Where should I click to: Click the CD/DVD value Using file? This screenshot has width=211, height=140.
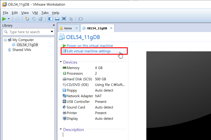pos(110,85)
